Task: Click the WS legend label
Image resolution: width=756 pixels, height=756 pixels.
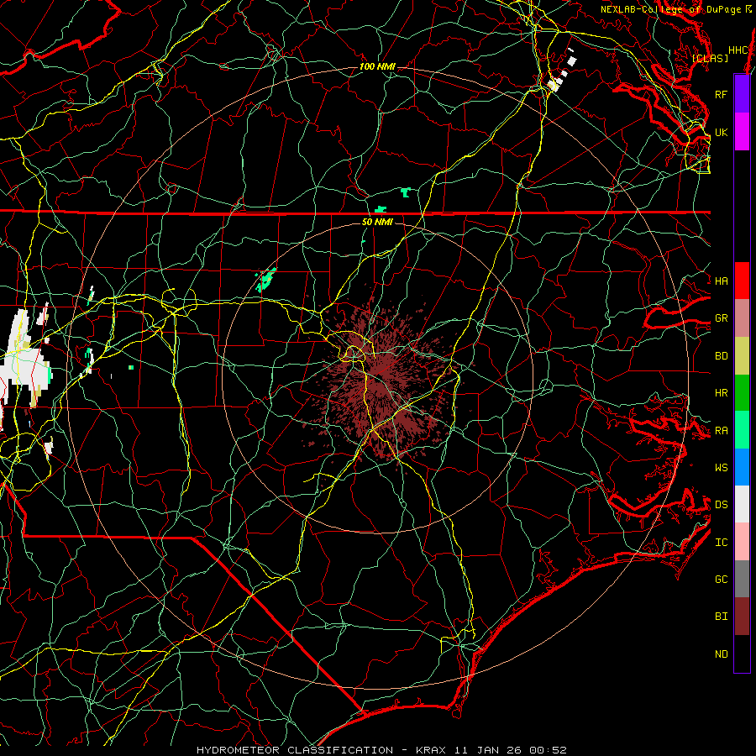Action: [721, 468]
